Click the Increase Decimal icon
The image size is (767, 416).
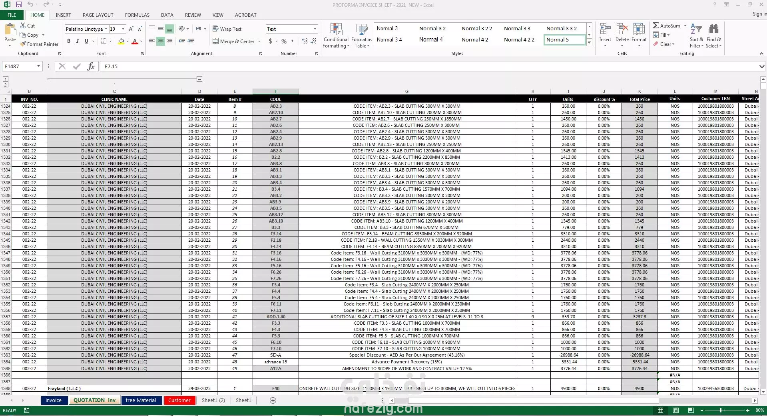305,41
